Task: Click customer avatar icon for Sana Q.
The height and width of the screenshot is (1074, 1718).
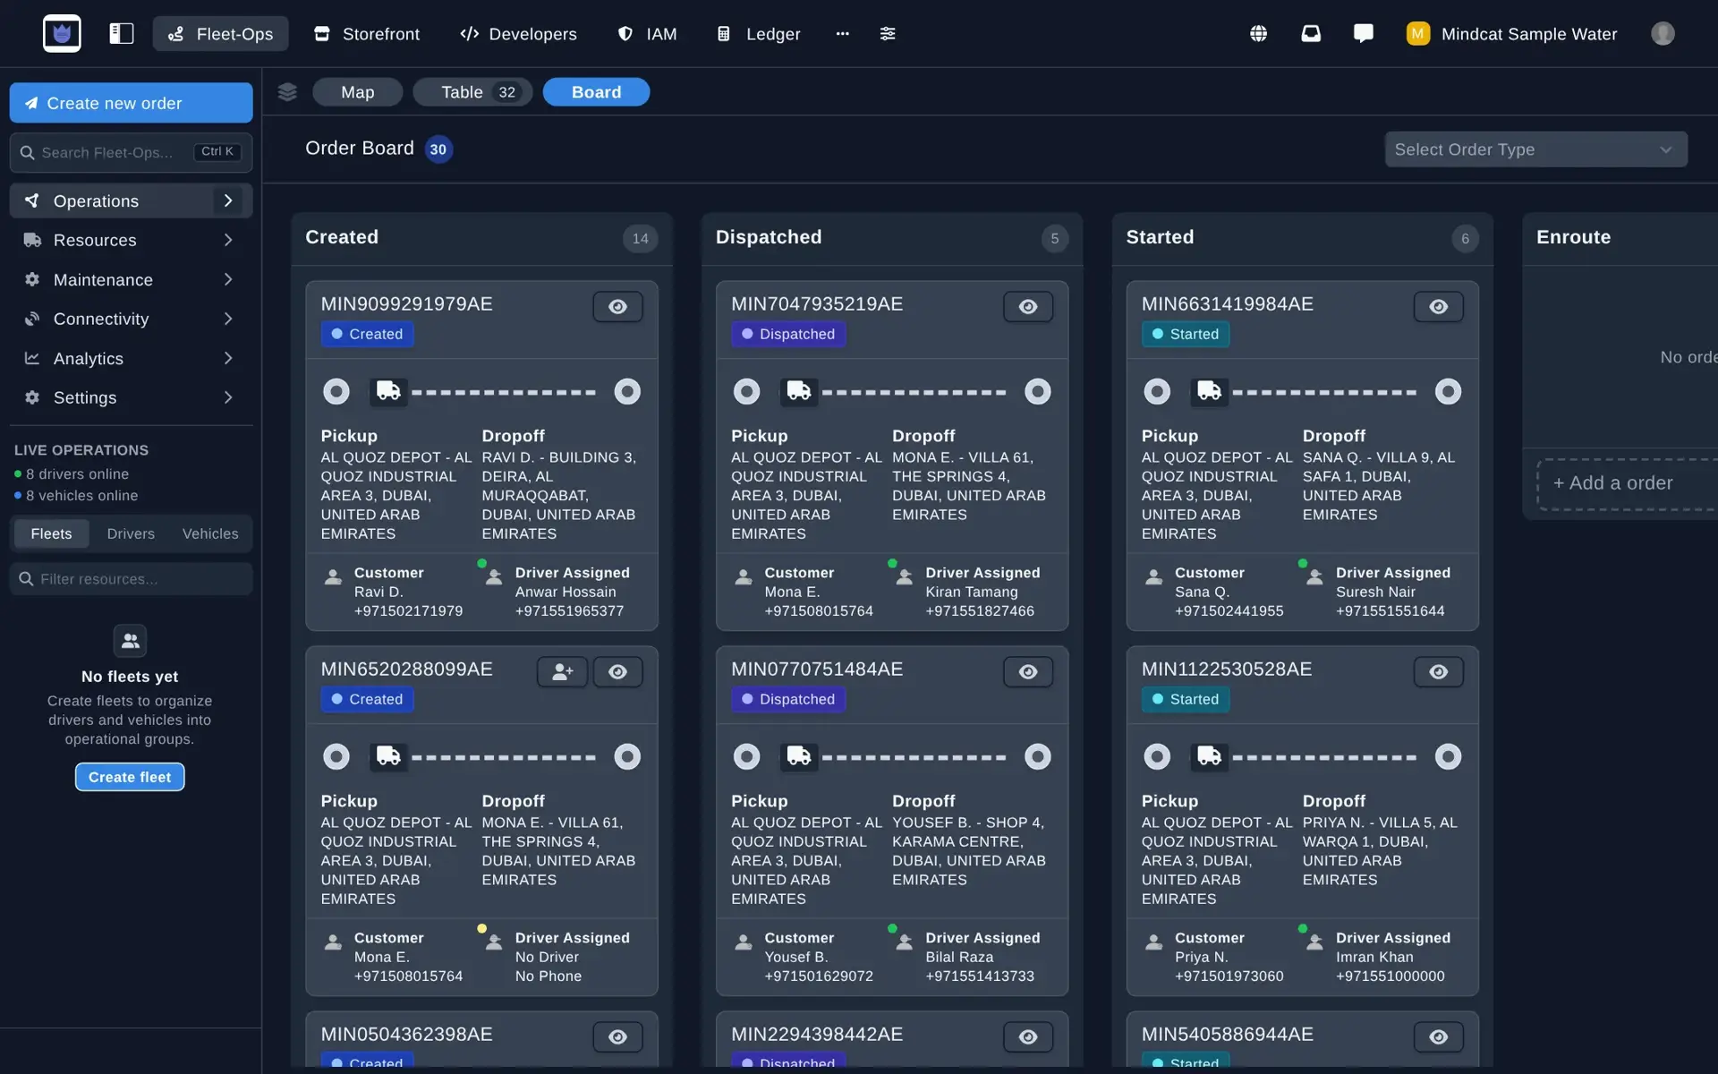Action: [x=1154, y=576]
